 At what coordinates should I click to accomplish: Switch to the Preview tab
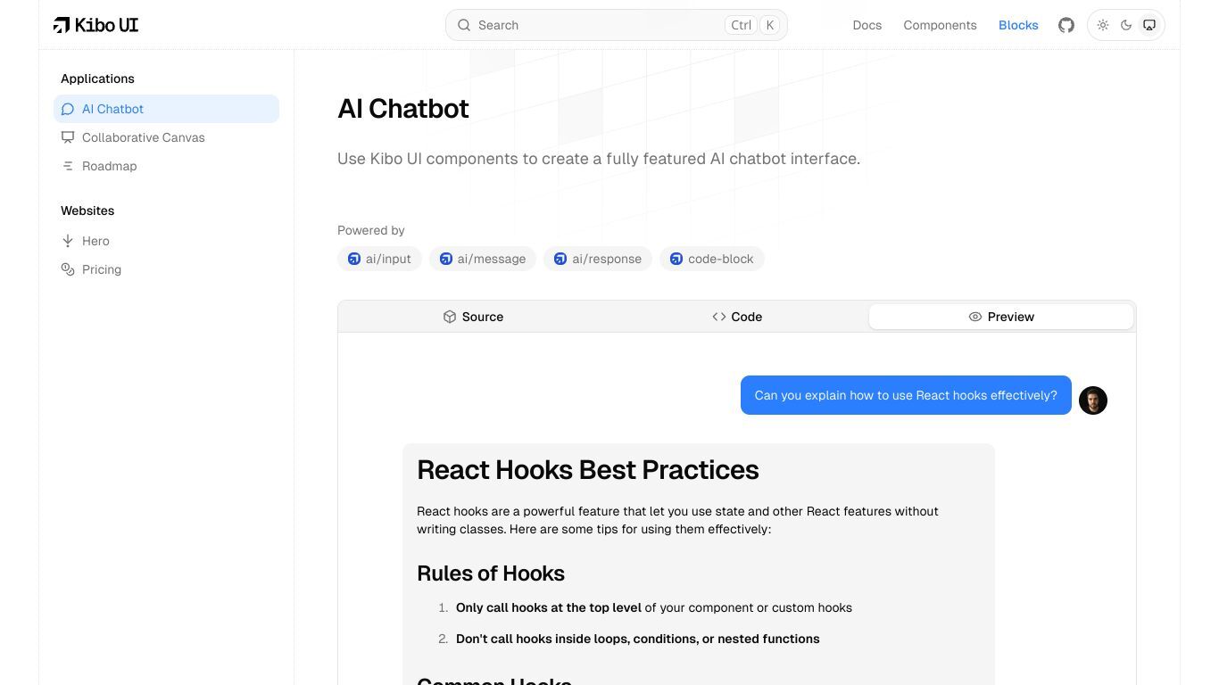(x=1001, y=317)
